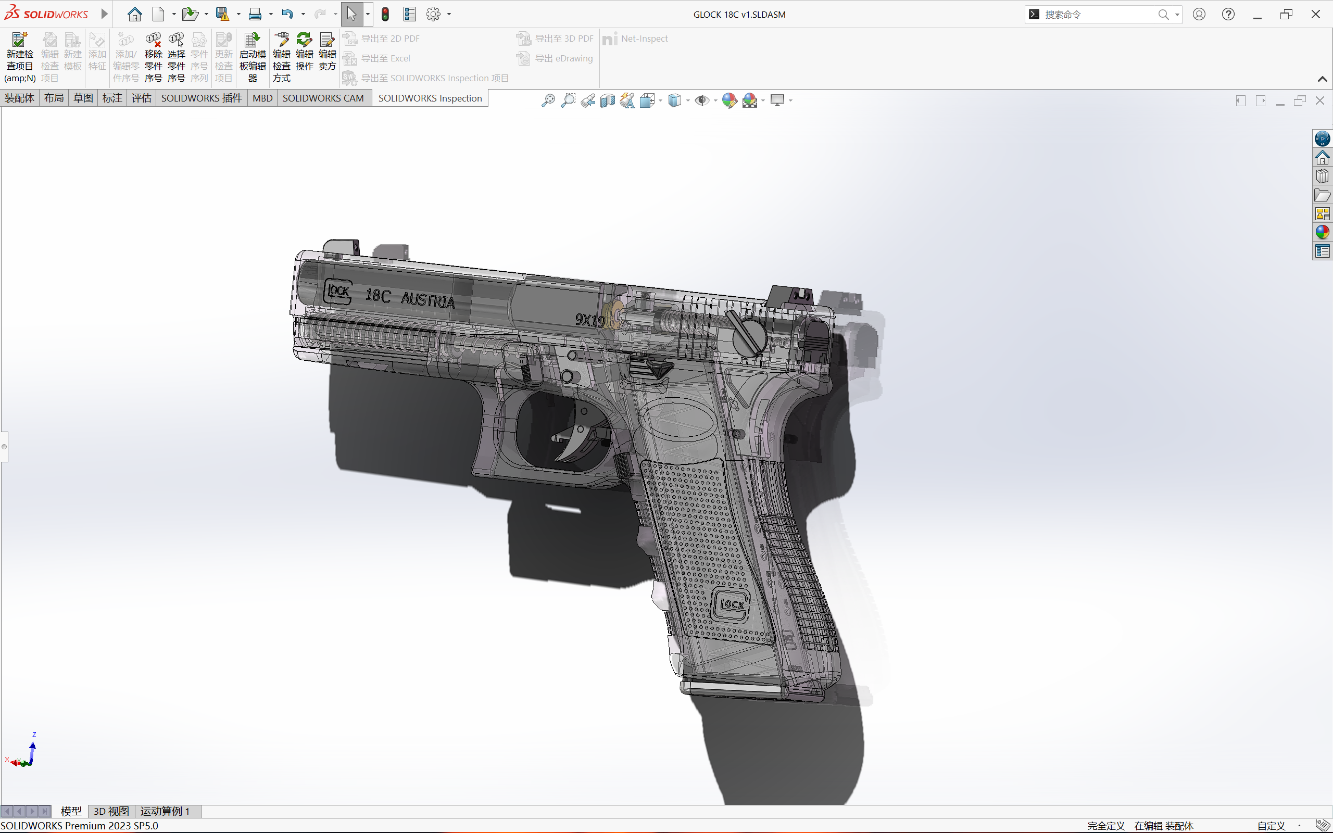The image size is (1333, 833).
Task: Collapse the ribbon with the chevron
Action: coord(1322,79)
